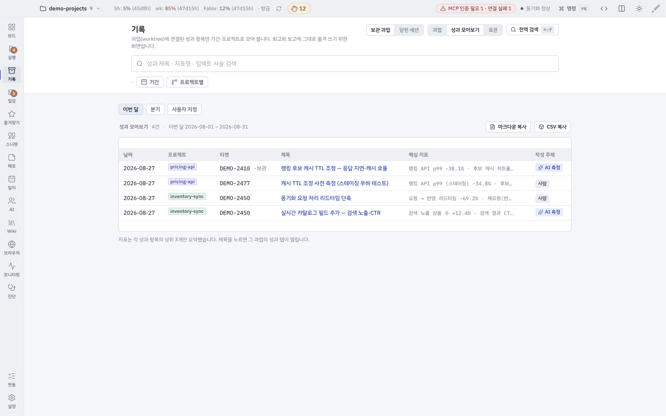
Task: Open the 실시간 카탈로그 필드 추가 link
Action: tap(331, 213)
